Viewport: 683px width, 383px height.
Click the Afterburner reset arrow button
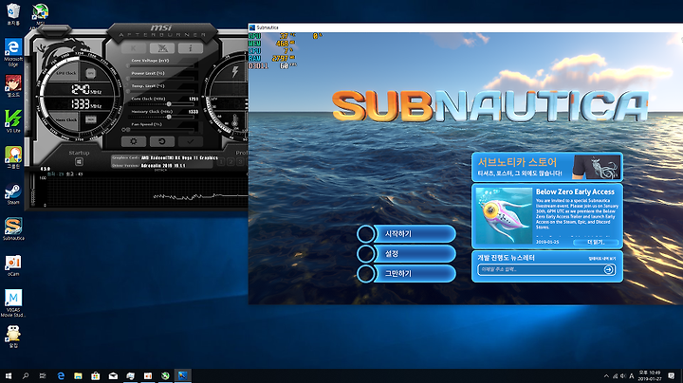click(162, 141)
